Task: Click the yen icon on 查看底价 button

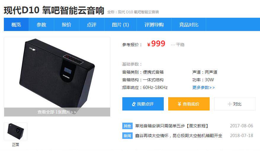Action: click(x=179, y=104)
